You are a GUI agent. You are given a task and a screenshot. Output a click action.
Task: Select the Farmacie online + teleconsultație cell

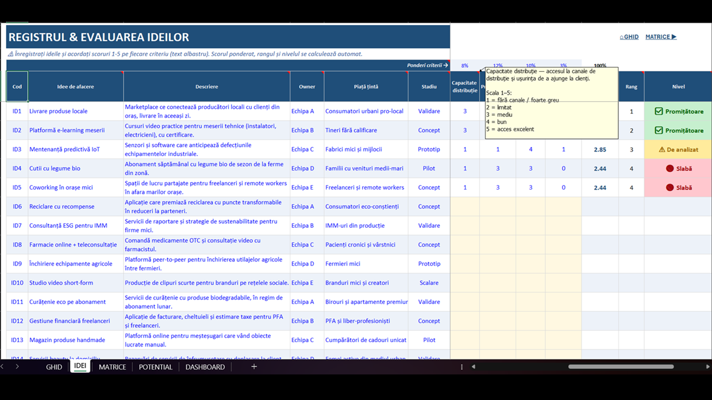[x=76, y=244]
